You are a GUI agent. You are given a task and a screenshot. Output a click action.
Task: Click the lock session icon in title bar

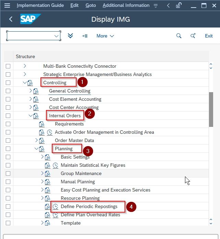pyautogui.click(x=178, y=6)
